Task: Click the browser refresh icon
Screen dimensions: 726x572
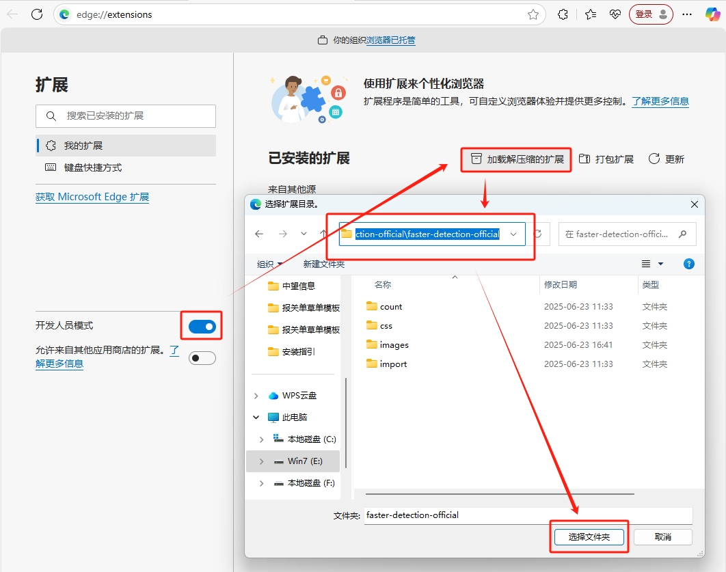Action: pyautogui.click(x=37, y=14)
